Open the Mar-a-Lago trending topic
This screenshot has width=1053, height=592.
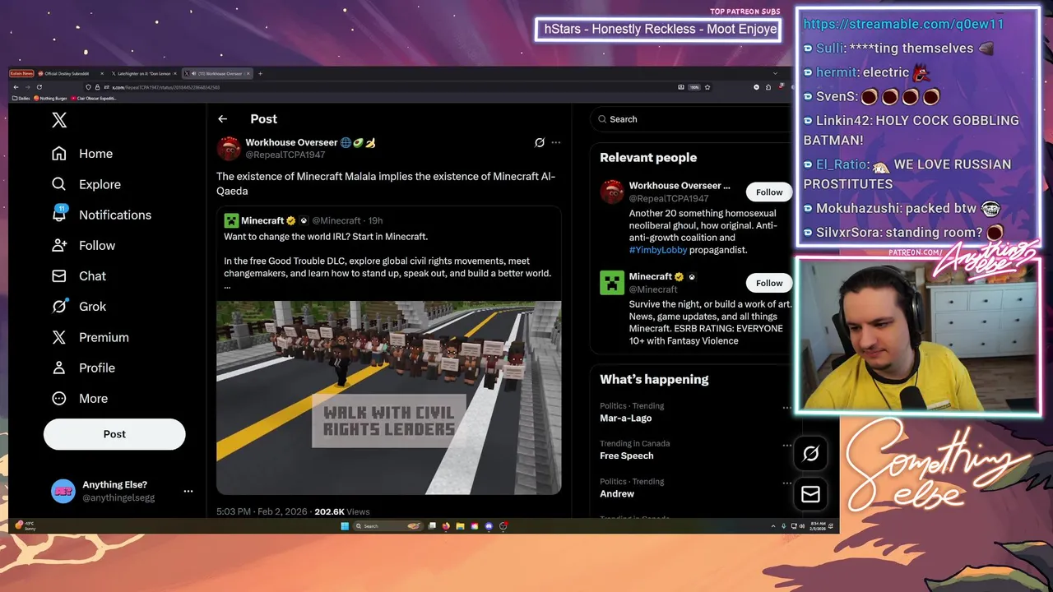[x=626, y=418]
